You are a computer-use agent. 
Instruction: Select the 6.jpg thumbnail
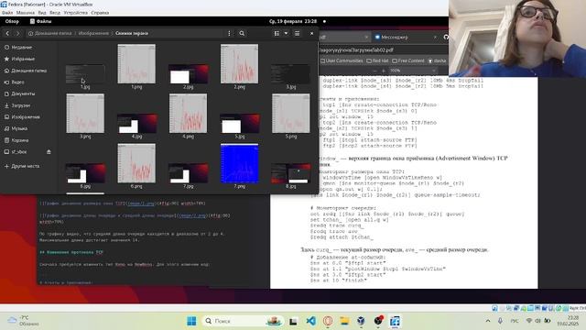click(85, 173)
